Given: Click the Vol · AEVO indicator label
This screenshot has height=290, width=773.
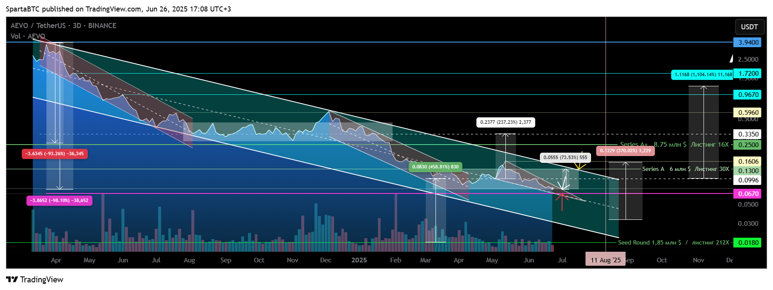Looking at the screenshot, I should tap(28, 36).
